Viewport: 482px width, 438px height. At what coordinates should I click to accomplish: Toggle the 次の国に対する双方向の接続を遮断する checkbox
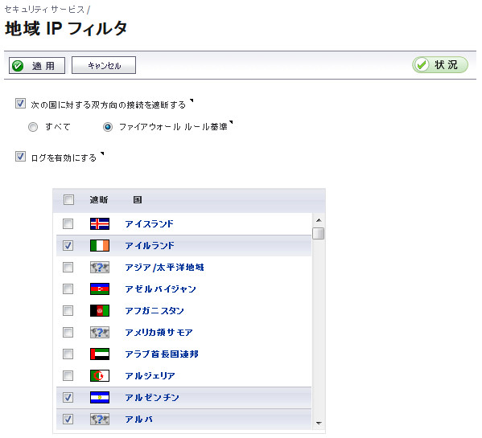20,104
